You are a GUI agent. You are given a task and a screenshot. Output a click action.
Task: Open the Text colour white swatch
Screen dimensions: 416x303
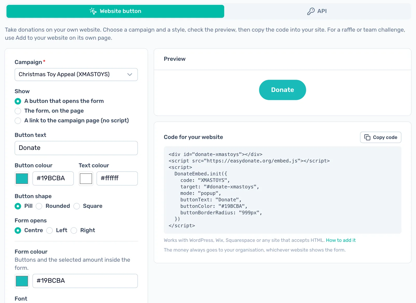(86, 179)
